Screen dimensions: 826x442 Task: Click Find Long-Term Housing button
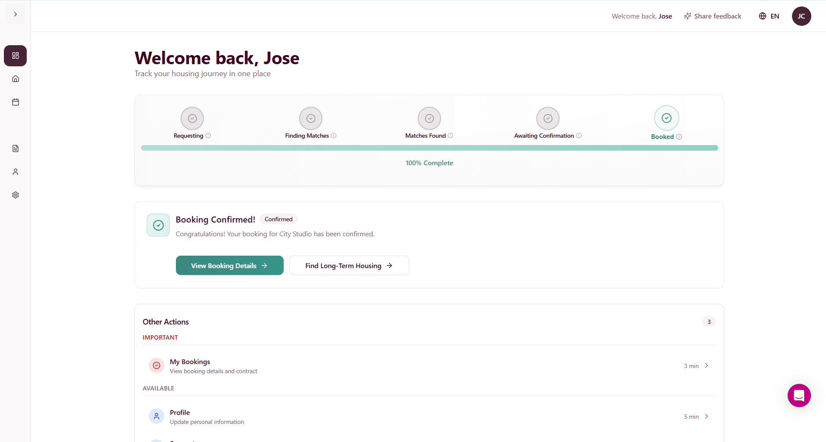349,266
